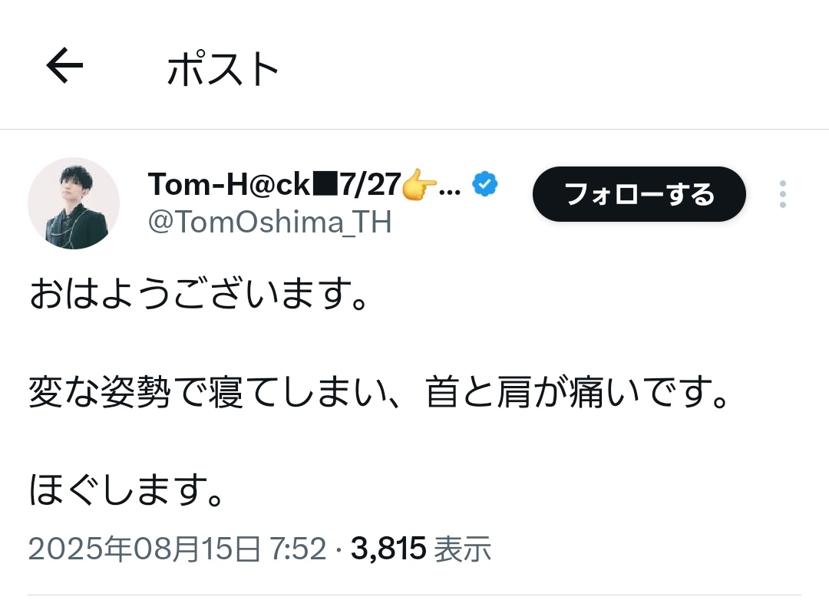
Task: Click the truncation ellipsis after display name
Action: pyautogui.click(x=453, y=188)
